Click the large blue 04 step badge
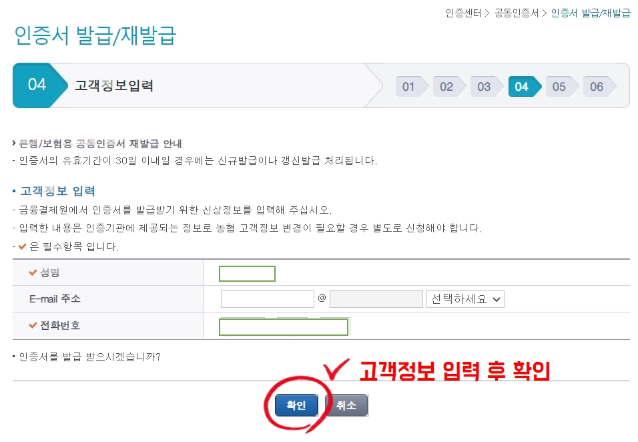Viewport: 638px width, 442px height. point(39,85)
